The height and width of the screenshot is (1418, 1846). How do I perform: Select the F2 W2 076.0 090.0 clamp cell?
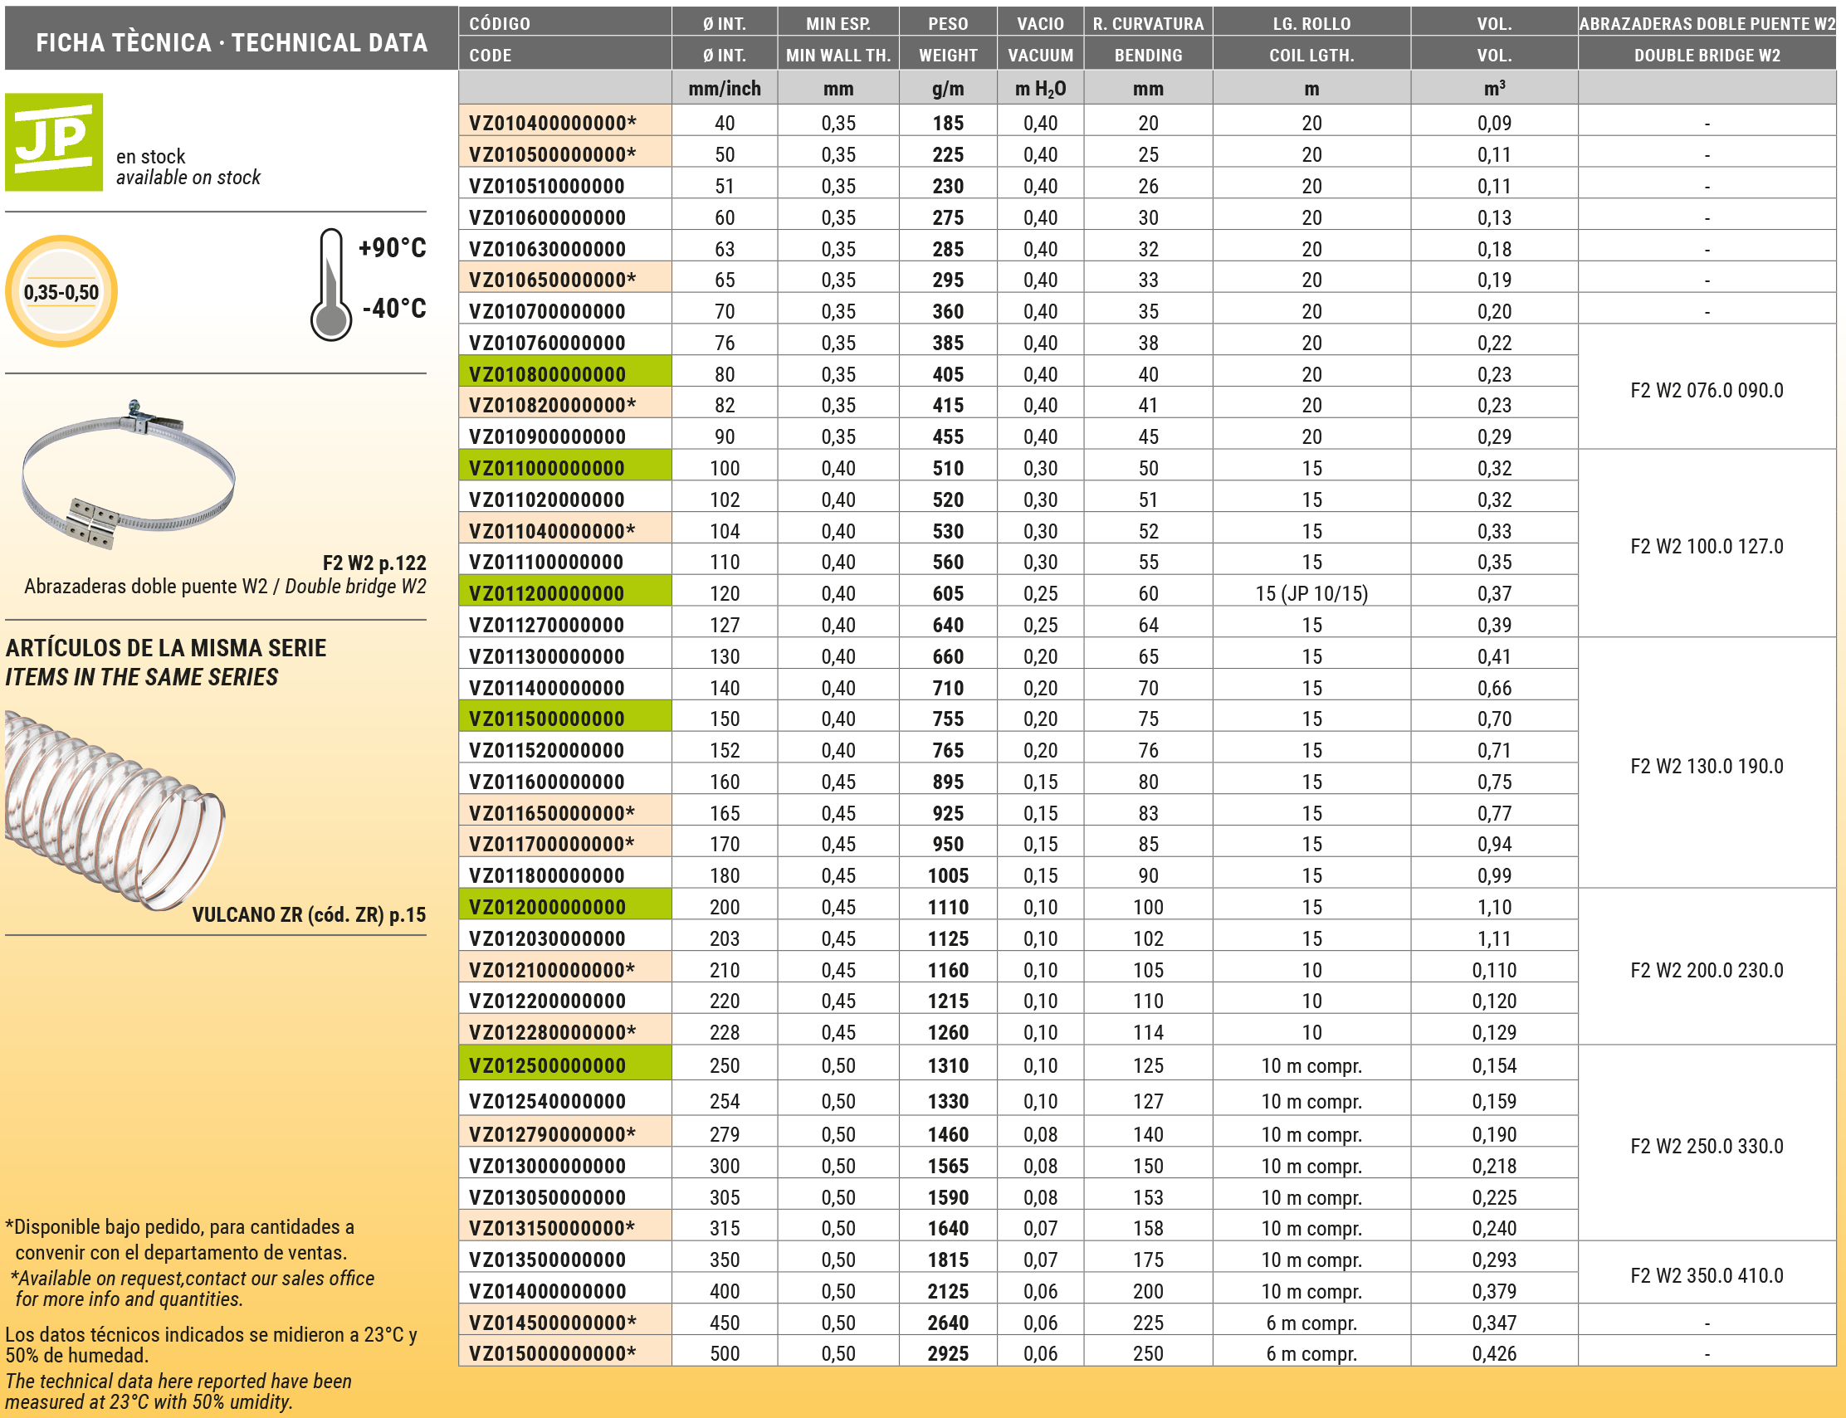point(1706,390)
